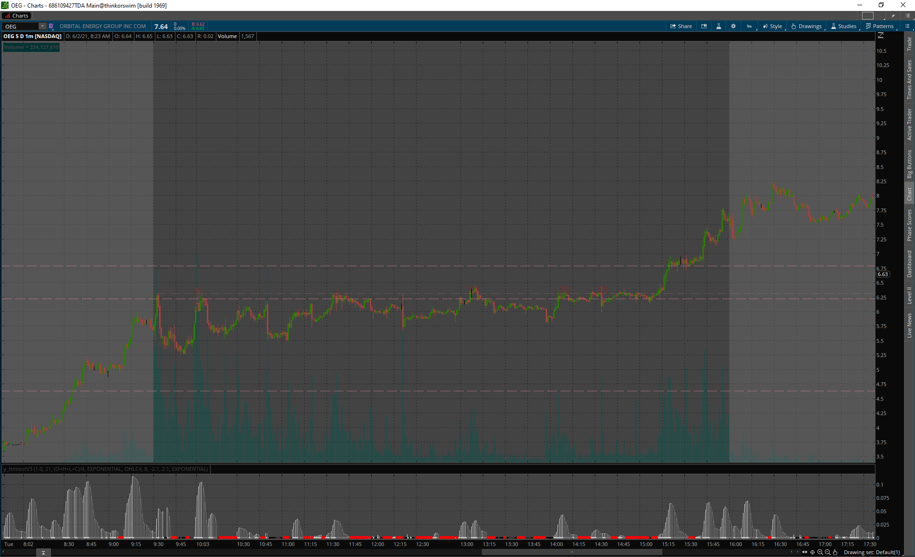915x557 pixels.
Task: Click the zoom out magnifier icon
Action: 828,552
